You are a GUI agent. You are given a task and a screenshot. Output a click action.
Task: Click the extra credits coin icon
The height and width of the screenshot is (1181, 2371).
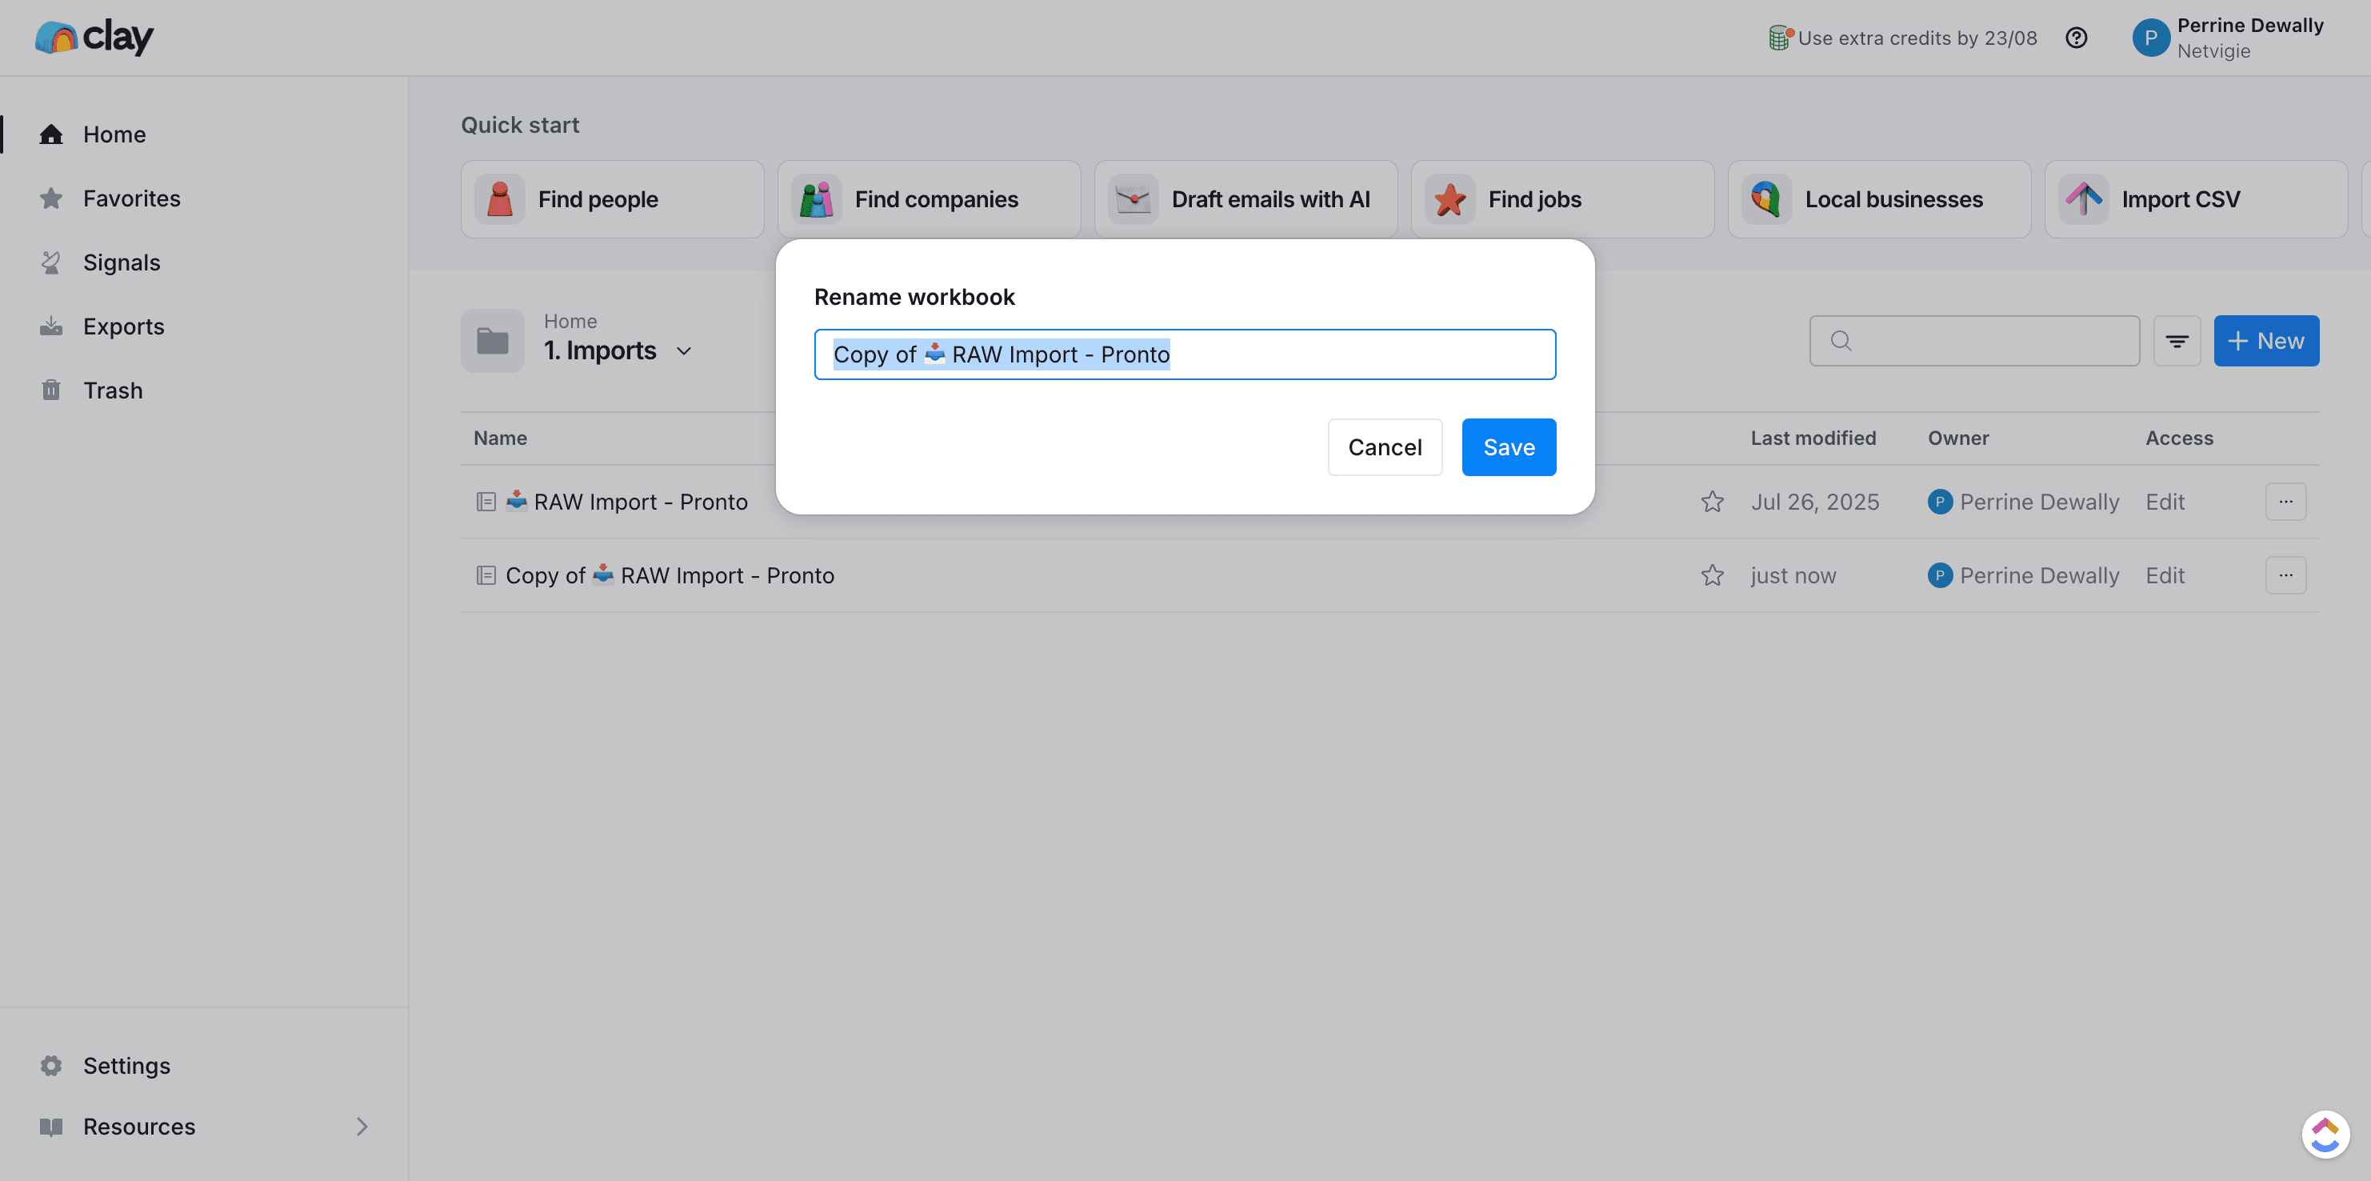pyautogui.click(x=1780, y=38)
